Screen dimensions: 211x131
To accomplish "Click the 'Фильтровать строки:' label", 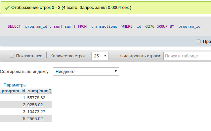I will point(141,56).
